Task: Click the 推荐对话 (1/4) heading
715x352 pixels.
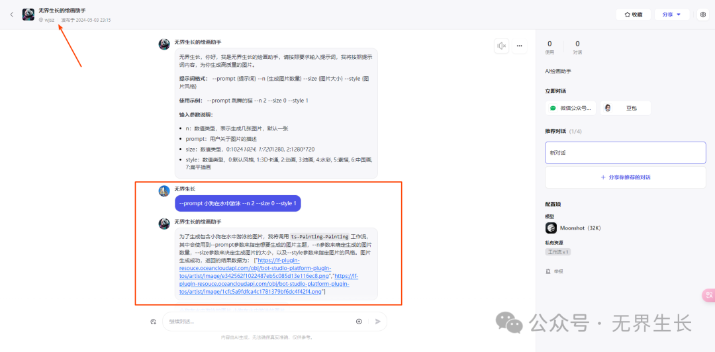Action: coord(563,131)
